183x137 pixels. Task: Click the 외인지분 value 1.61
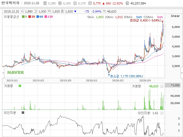(x=155, y=113)
